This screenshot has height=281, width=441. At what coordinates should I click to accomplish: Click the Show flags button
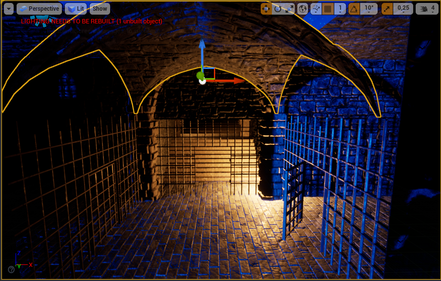[99, 9]
